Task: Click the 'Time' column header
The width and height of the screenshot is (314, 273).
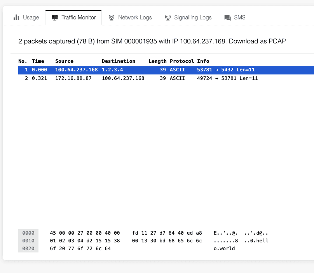Action: pos(38,61)
